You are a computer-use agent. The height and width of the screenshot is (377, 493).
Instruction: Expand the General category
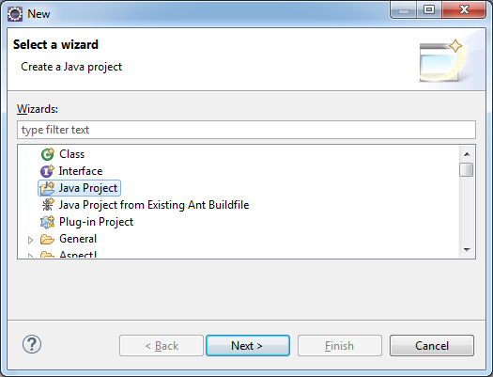[x=30, y=240]
